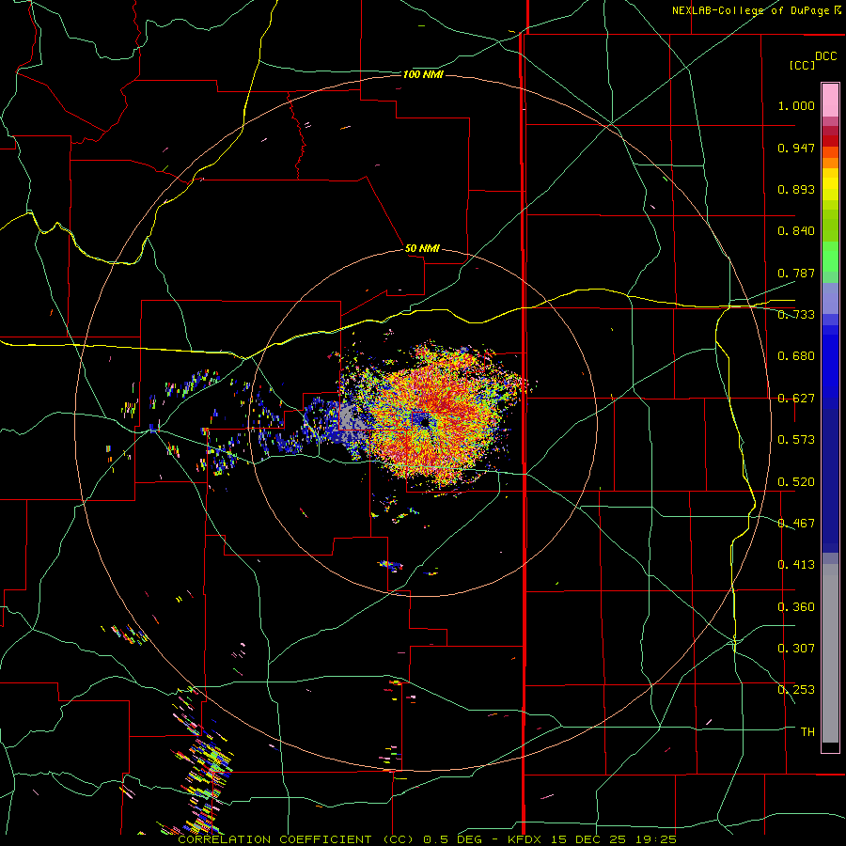
Task: Click the 100 NMI range ring label
Action: (x=423, y=74)
